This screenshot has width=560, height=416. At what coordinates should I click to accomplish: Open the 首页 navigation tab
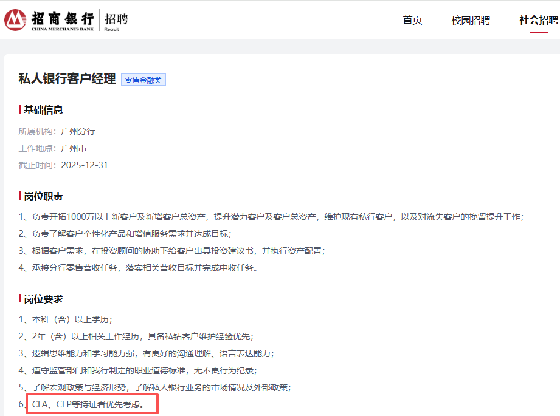tap(412, 20)
